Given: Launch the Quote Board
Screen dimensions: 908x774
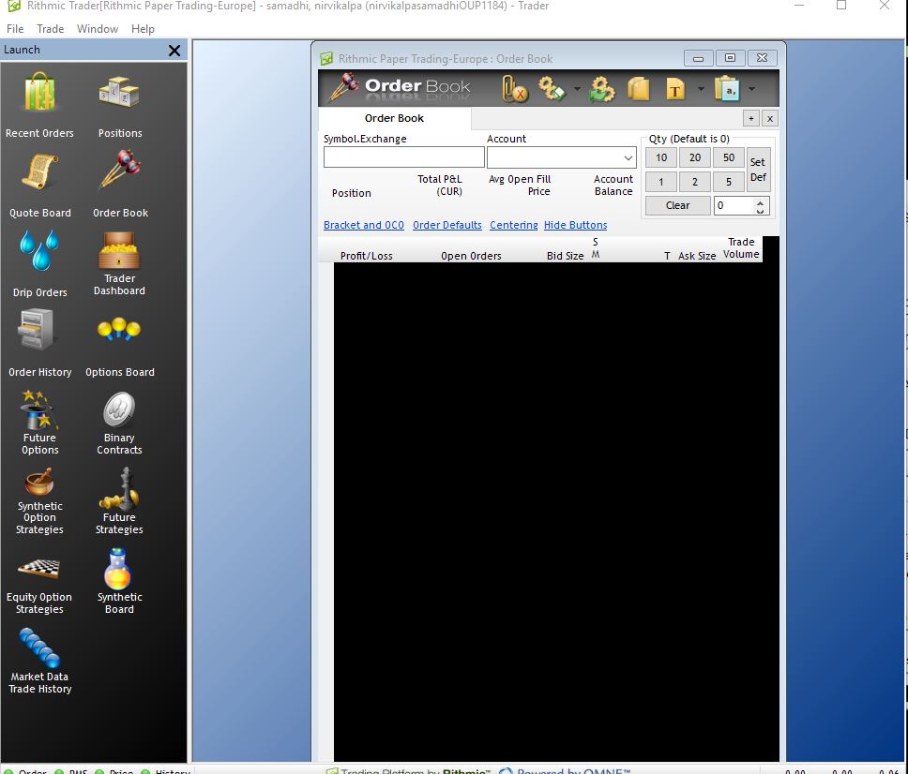Looking at the screenshot, I should pyautogui.click(x=39, y=186).
